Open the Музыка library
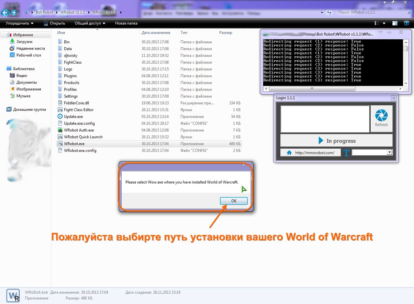This screenshot has height=304, width=414. point(23,96)
